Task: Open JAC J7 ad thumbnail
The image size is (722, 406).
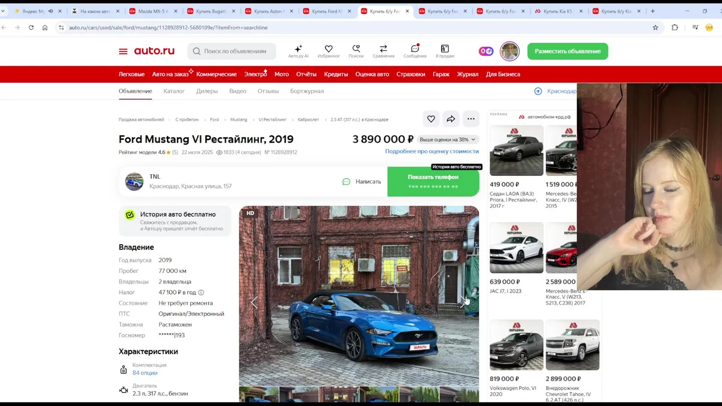Action: (x=516, y=248)
